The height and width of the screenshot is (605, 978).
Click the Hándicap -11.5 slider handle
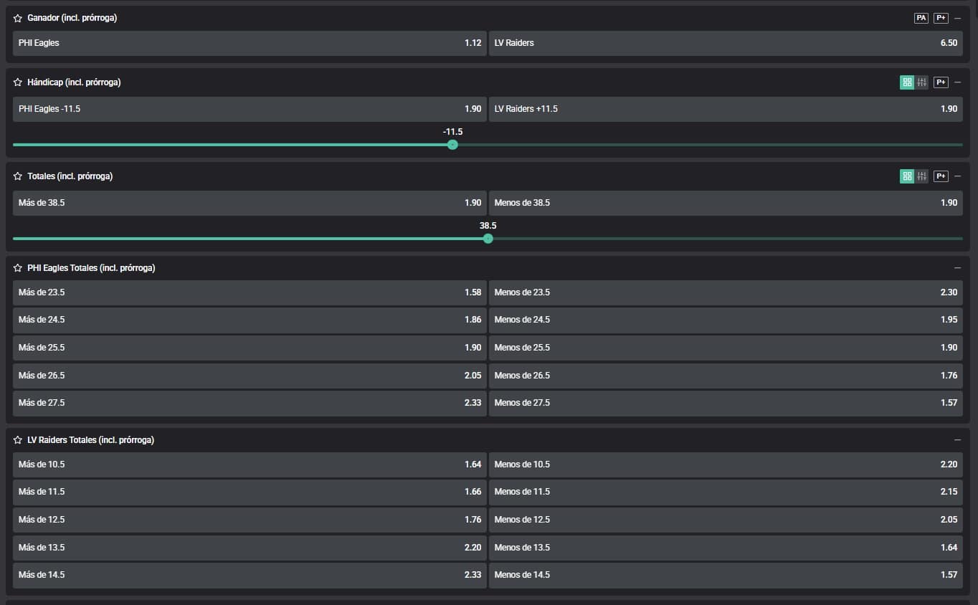pyautogui.click(x=452, y=145)
